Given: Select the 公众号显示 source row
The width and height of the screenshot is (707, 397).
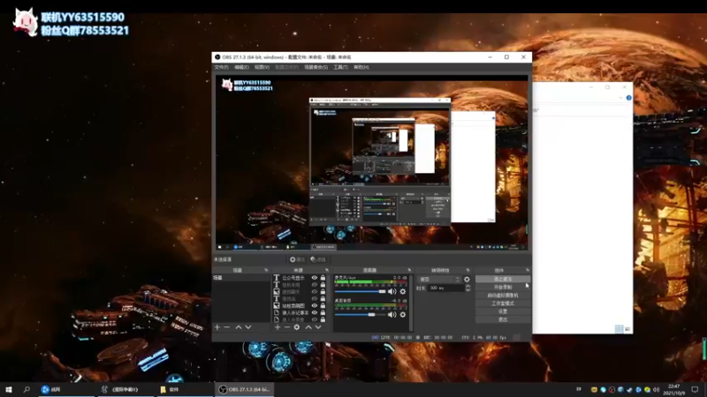Looking at the screenshot, I should click(x=300, y=278).
